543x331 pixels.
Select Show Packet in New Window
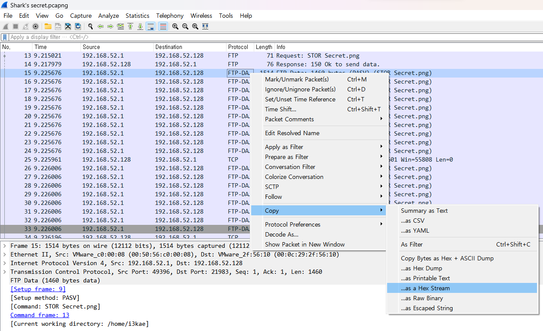click(320, 244)
